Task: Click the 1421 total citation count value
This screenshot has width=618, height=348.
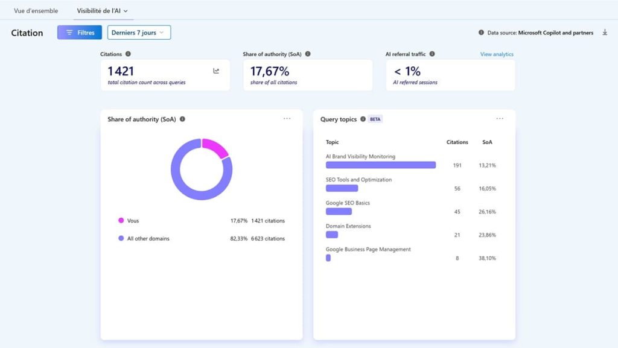Action: pos(121,71)
